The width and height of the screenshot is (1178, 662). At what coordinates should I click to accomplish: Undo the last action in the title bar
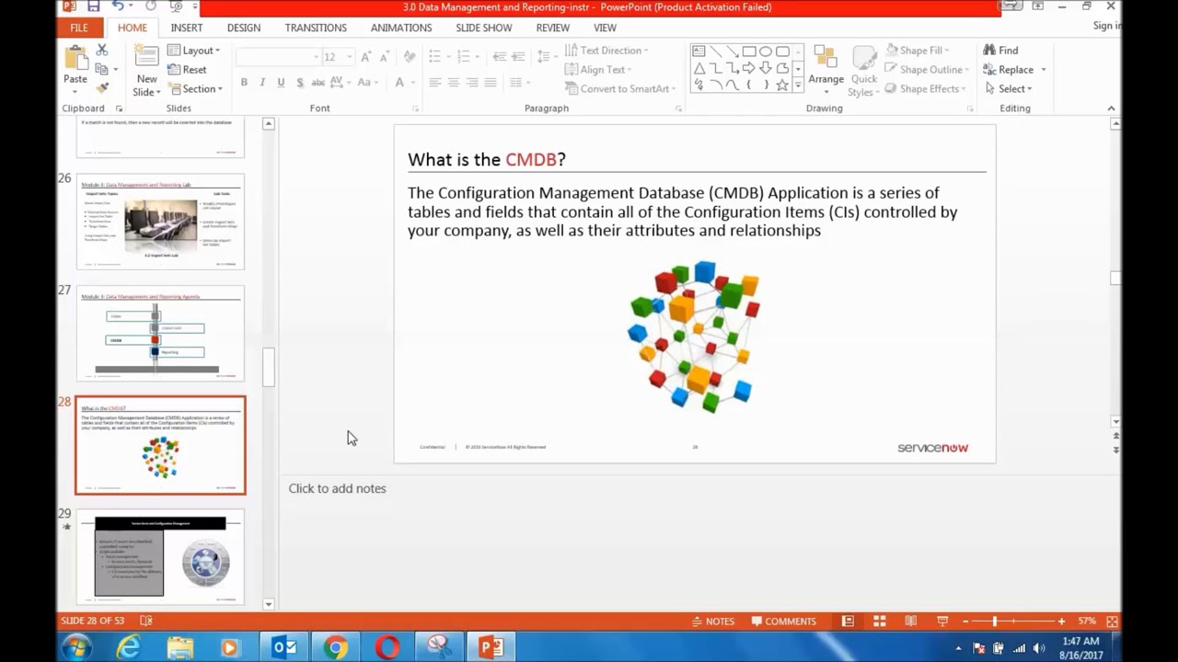point(118,6)
